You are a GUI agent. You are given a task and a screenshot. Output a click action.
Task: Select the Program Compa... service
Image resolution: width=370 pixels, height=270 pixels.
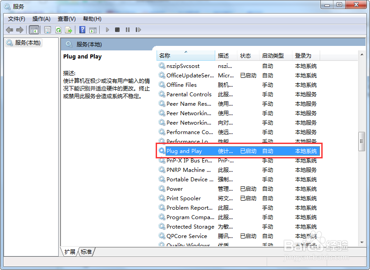click(x=190, y=217)
